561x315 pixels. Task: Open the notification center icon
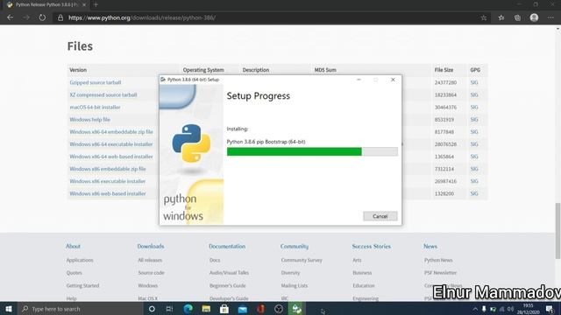click(x=550, y=309)
